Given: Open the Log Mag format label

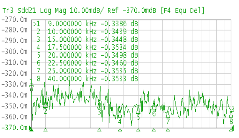Looking at the screenshot, I should (x=52, y=11).
